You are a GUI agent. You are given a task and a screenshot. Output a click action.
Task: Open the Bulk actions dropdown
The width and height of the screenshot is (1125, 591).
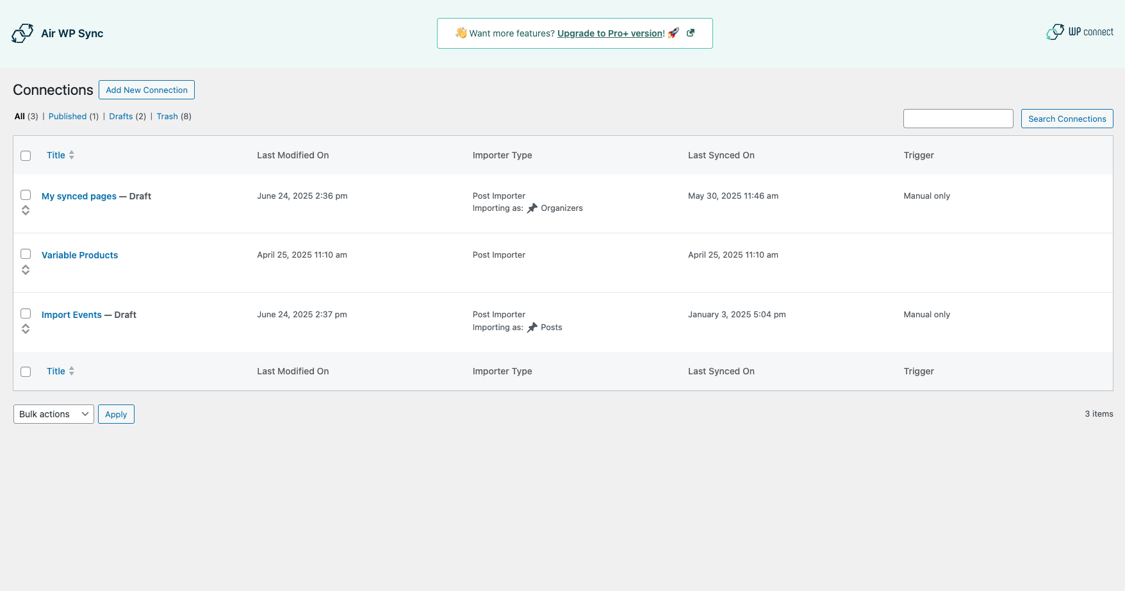54,414
